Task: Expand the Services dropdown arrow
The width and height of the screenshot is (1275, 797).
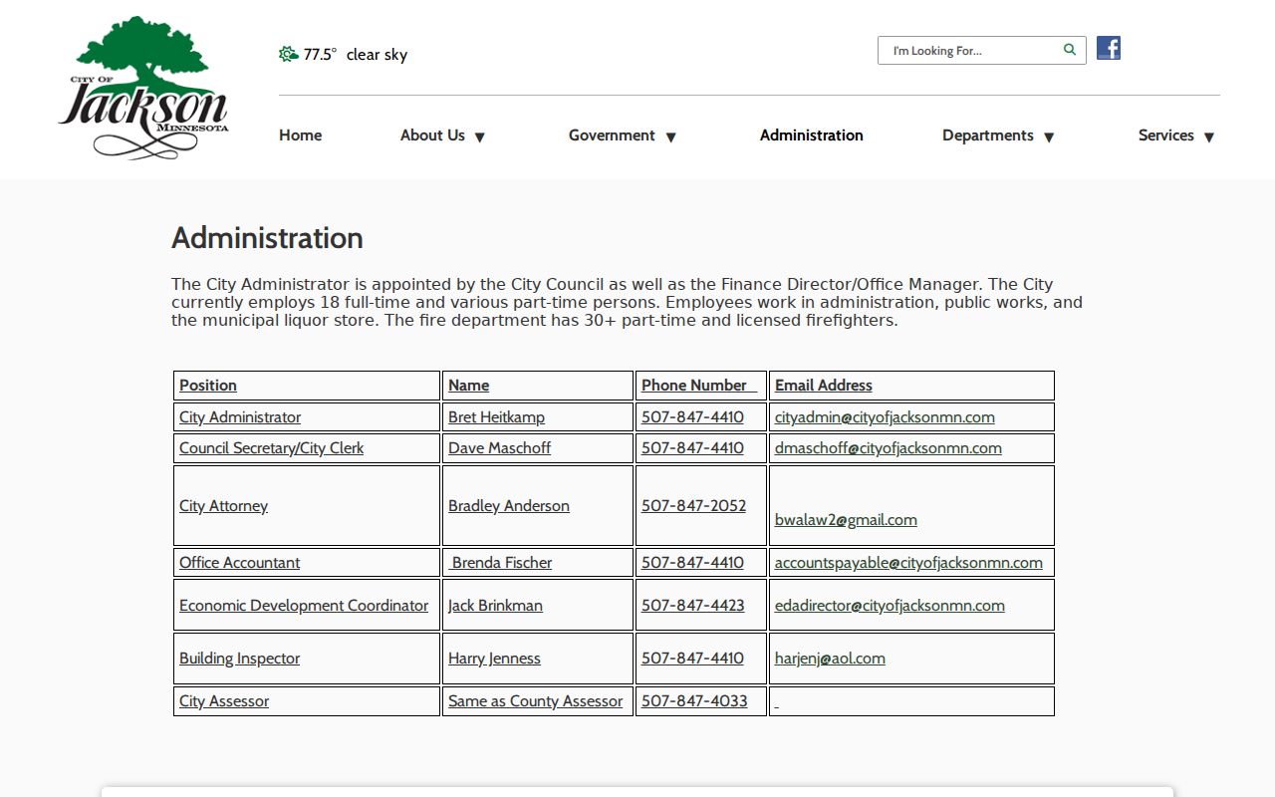Action: tap(1209, 137)
